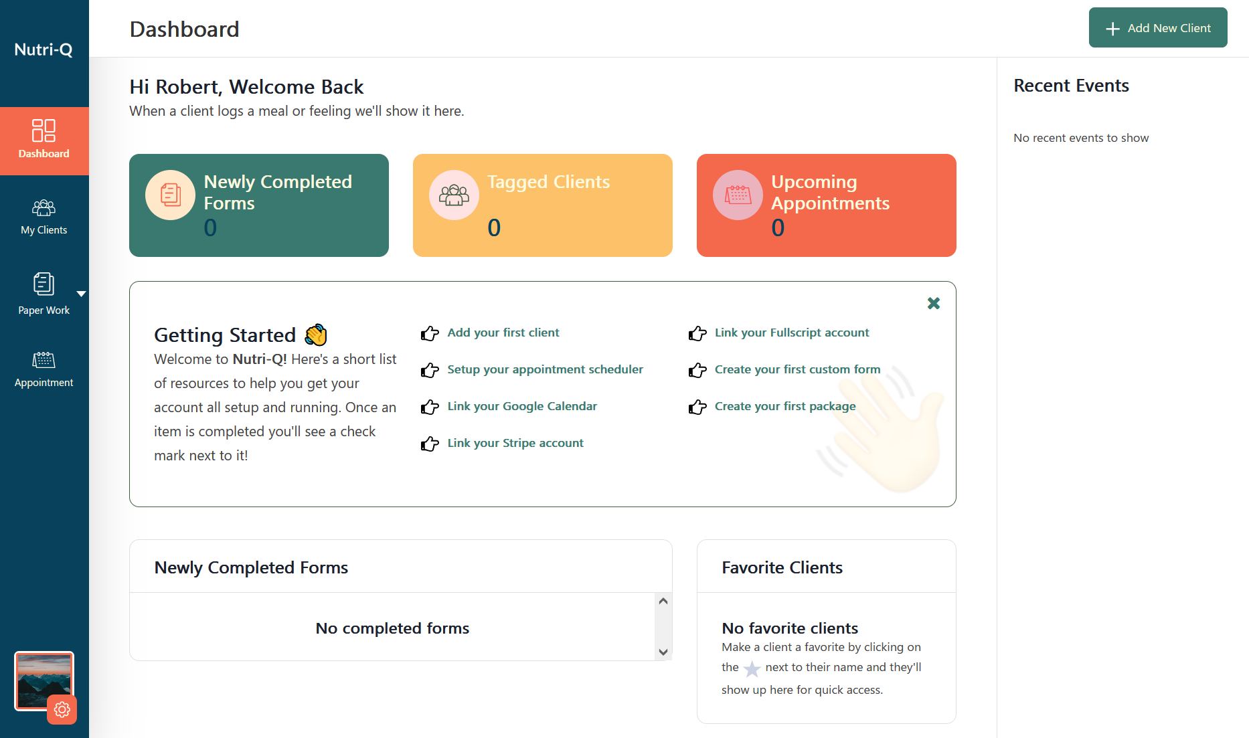
Task: Click the settings gear on profile picture
Action: coord(62,710)
